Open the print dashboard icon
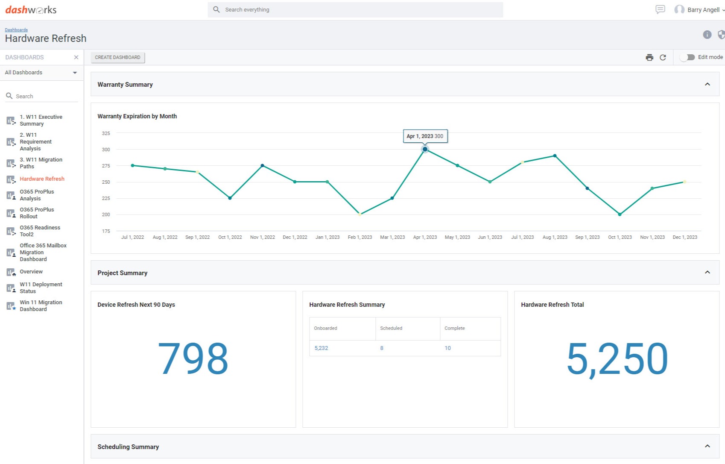This screenshot has height=464, width=725. 649,57
